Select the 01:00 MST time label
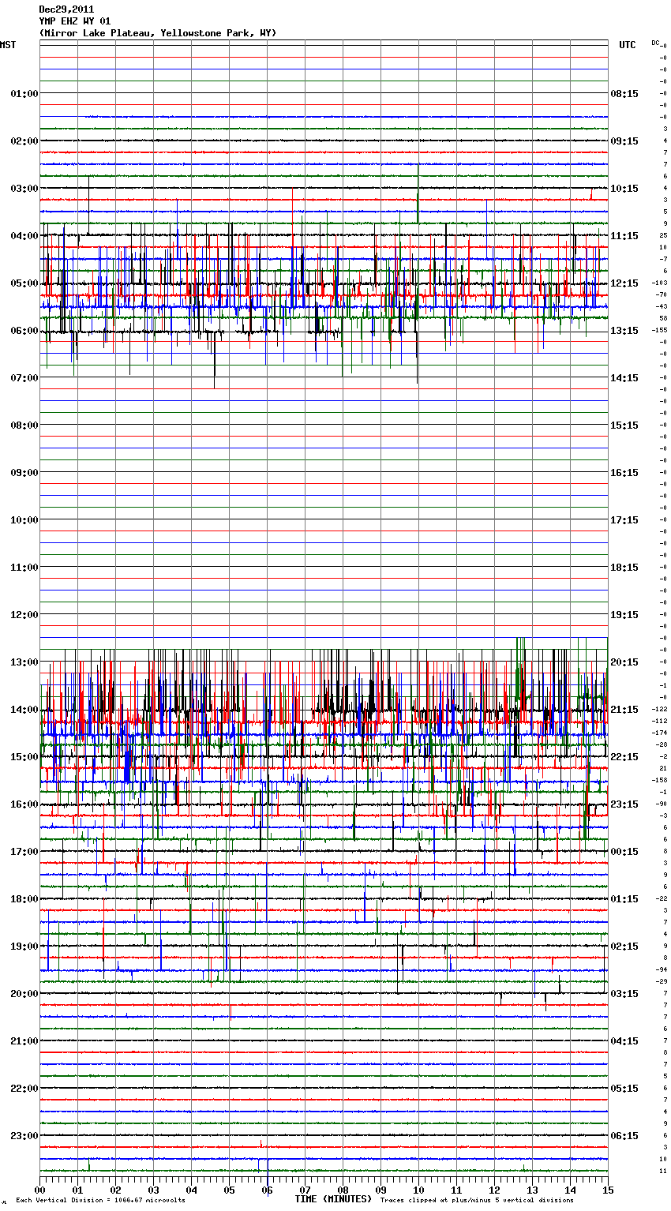This screenshot has height=1211, width=671. (x=24, y=94)
